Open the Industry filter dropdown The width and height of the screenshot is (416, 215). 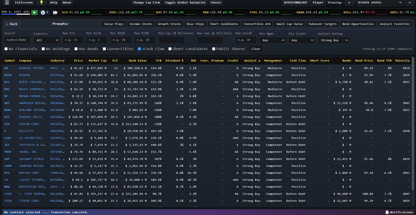coord(46,40)
